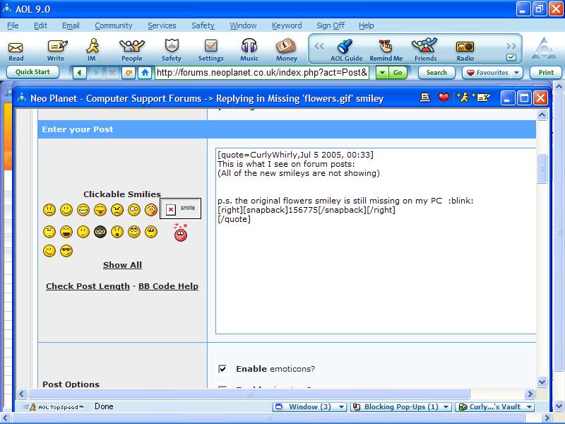
Task: Go to the Home page icon
Action: (x=145, y=73)
